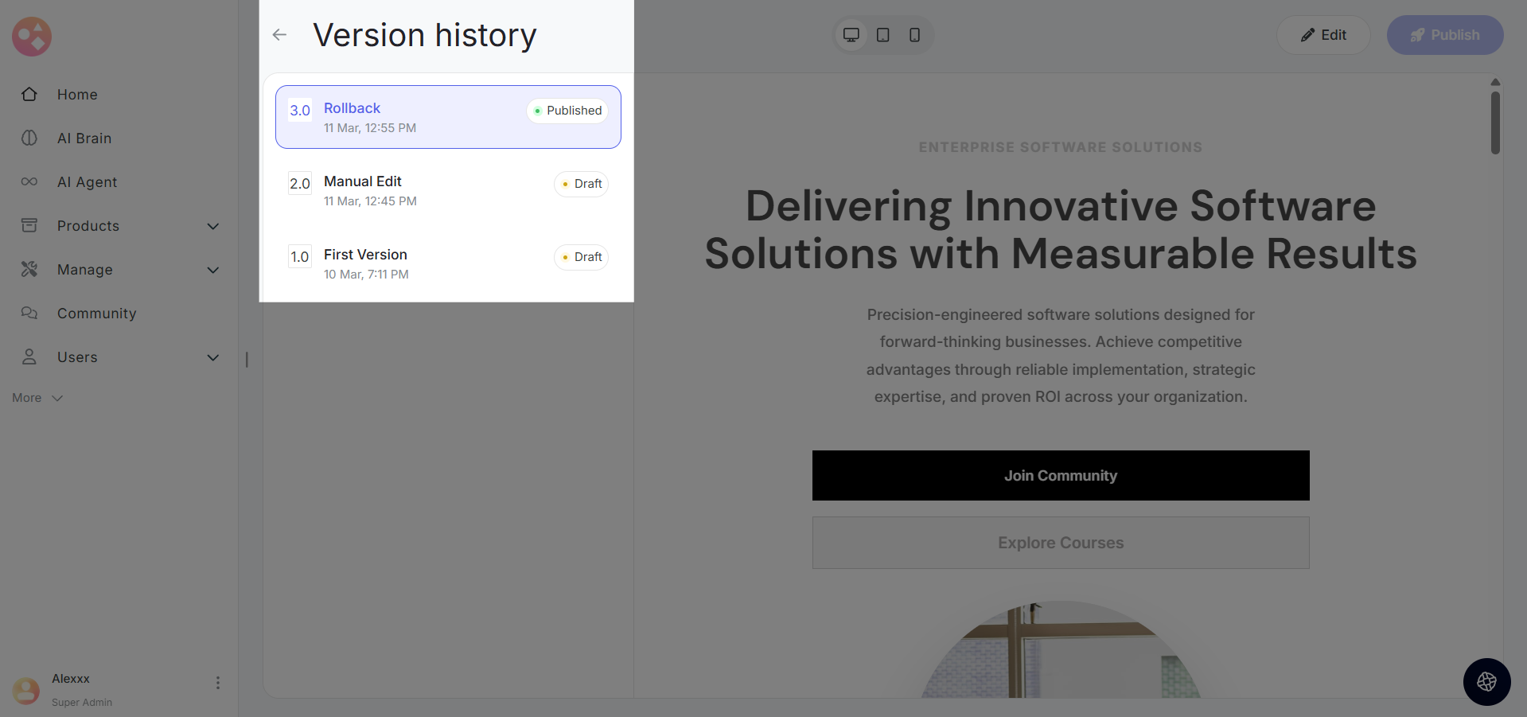
Task: Open the AI Agent infinity icon
Action: pyautogui.click(x=29, y=182)
